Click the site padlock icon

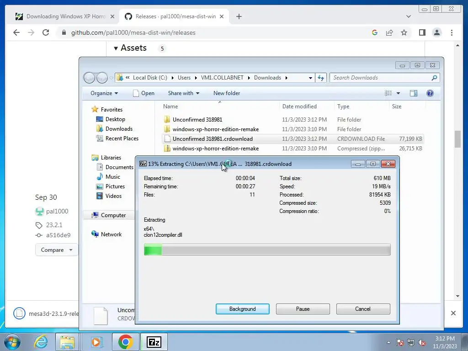[x=64, y=32]
